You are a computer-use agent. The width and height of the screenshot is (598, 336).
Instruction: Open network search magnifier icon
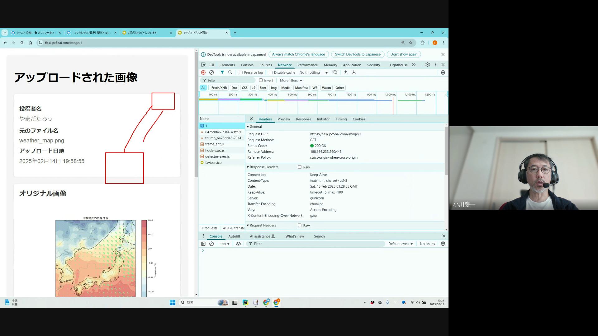pyautogui.click(x=230, y=72)
